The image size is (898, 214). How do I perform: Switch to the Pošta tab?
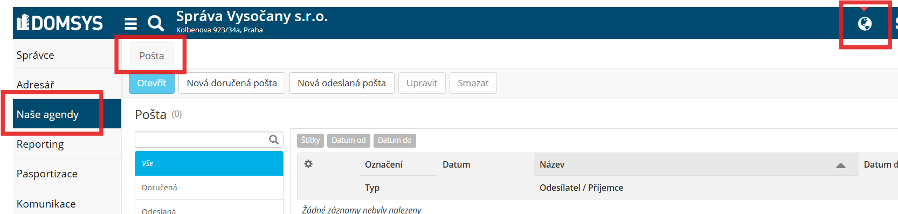point(151,56)
